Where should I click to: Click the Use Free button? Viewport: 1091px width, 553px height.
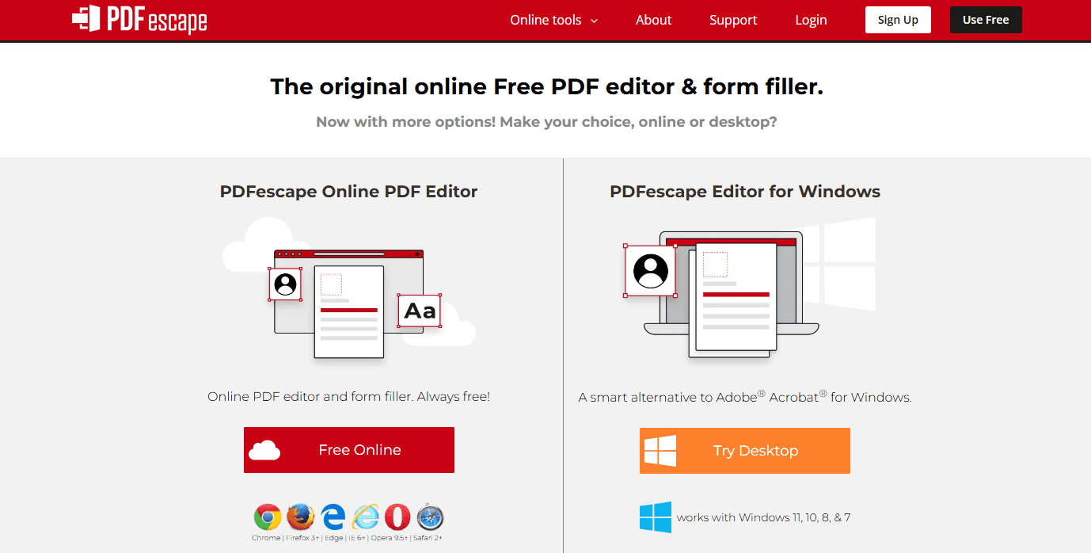[986, 20]
